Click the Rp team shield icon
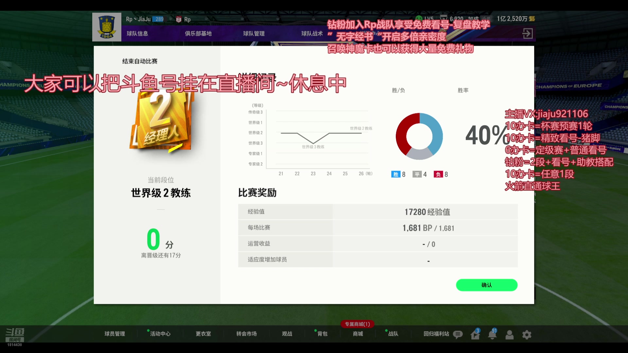This screenshot has height=353, width=628. click(179, 19)
